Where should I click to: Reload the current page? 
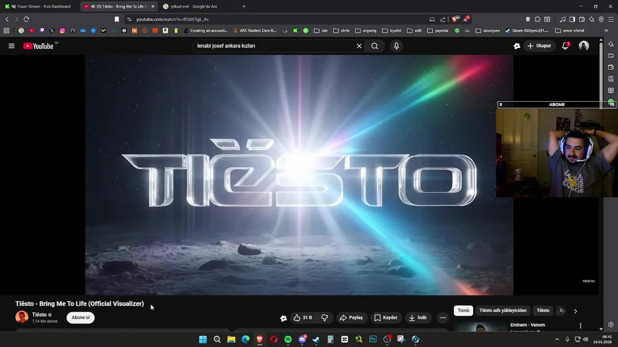click(x=26, y=19)
